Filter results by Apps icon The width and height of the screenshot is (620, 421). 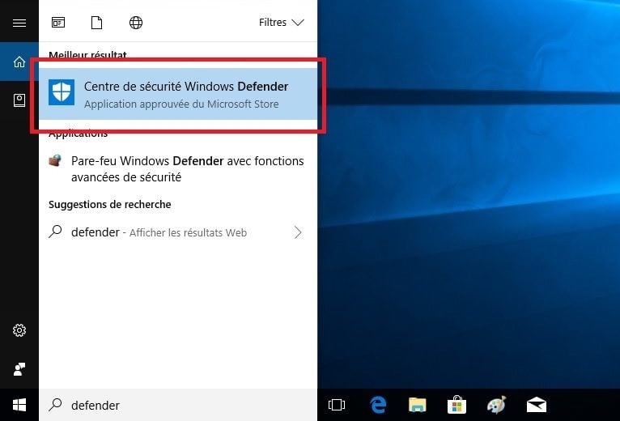tap(58, 23)
